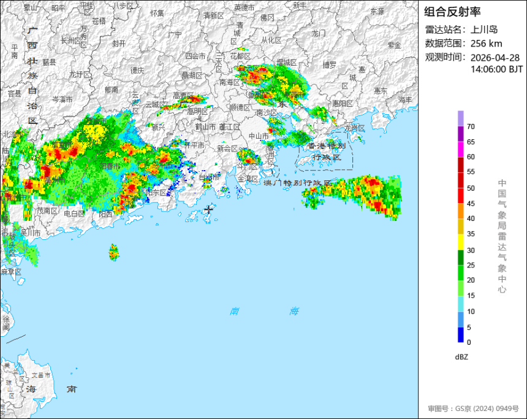Click the 55 dBZ dark red legend swatch
The width and height of the screenshot is (527, 419).
[460, 164]
